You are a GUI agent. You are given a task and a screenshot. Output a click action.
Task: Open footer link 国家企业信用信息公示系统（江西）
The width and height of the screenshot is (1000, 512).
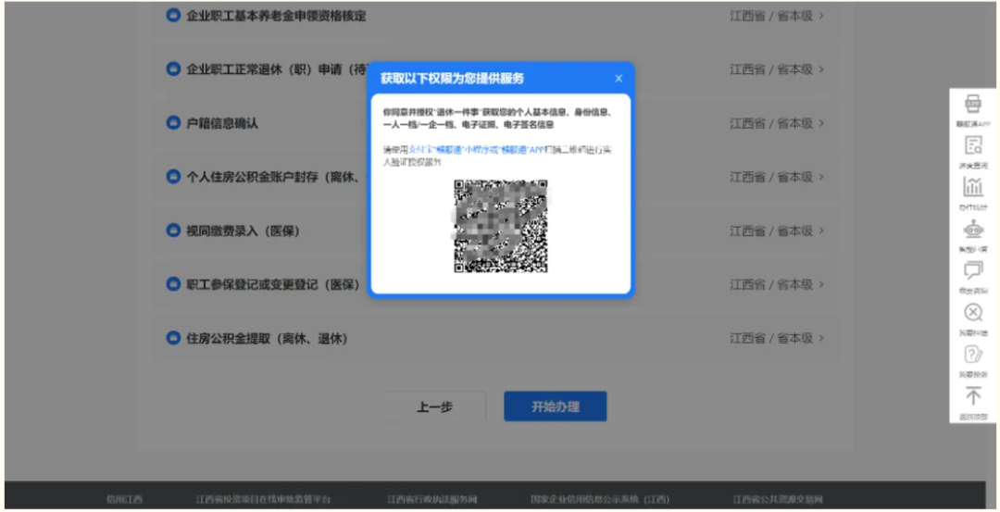pos(600,499)
